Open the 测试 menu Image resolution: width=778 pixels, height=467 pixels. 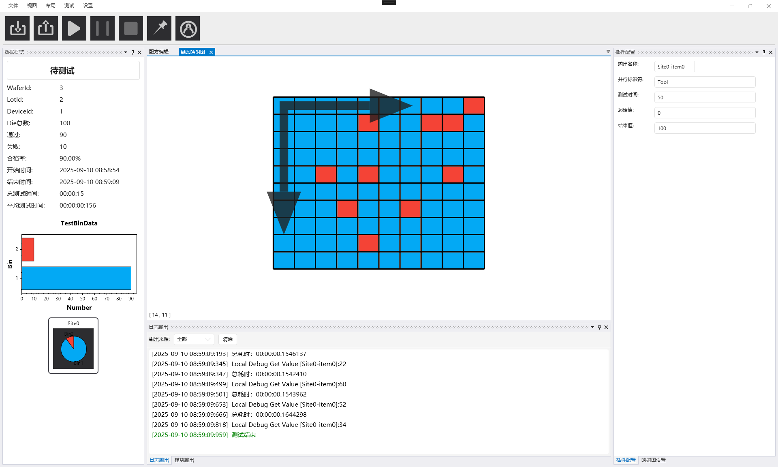[69, 6]
